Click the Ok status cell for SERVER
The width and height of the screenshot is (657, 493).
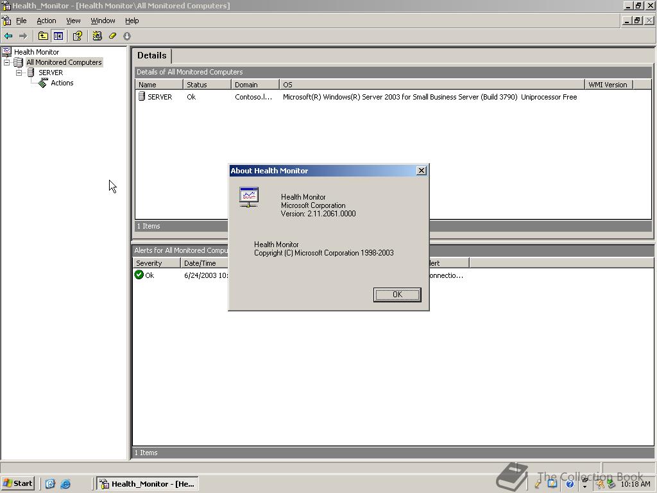[x=191, y=97]
